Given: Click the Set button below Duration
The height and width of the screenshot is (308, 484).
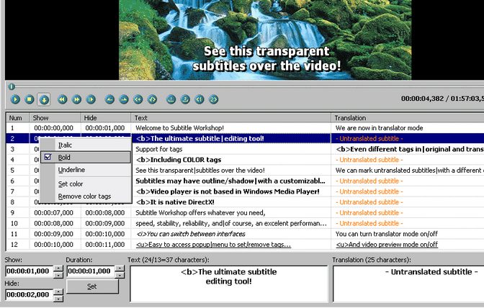Looking at the screenshot, I should click(92, 286).
